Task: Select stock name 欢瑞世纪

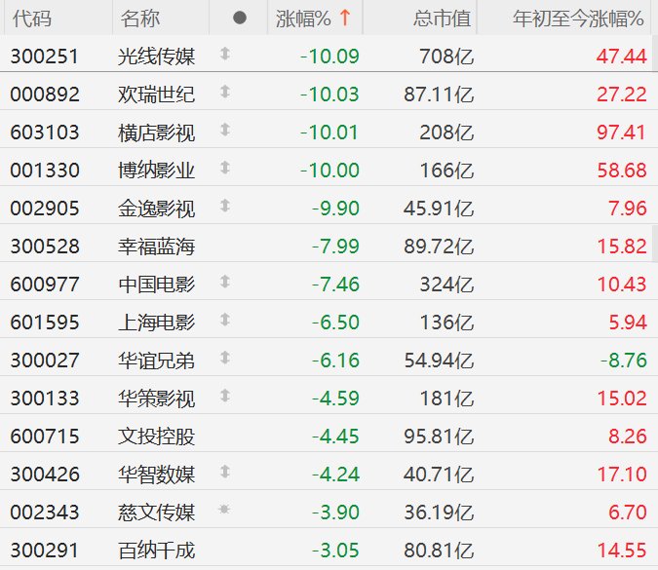Action: [x=156, y=95]
